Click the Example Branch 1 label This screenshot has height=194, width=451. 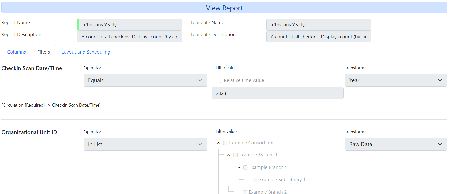click(x=268, y=167)
